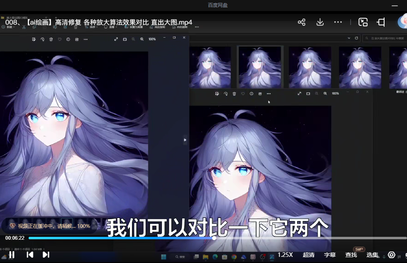The image size is (407, 263).
Task: Zoom in on the left viewer image
Action: click(142, 39)
